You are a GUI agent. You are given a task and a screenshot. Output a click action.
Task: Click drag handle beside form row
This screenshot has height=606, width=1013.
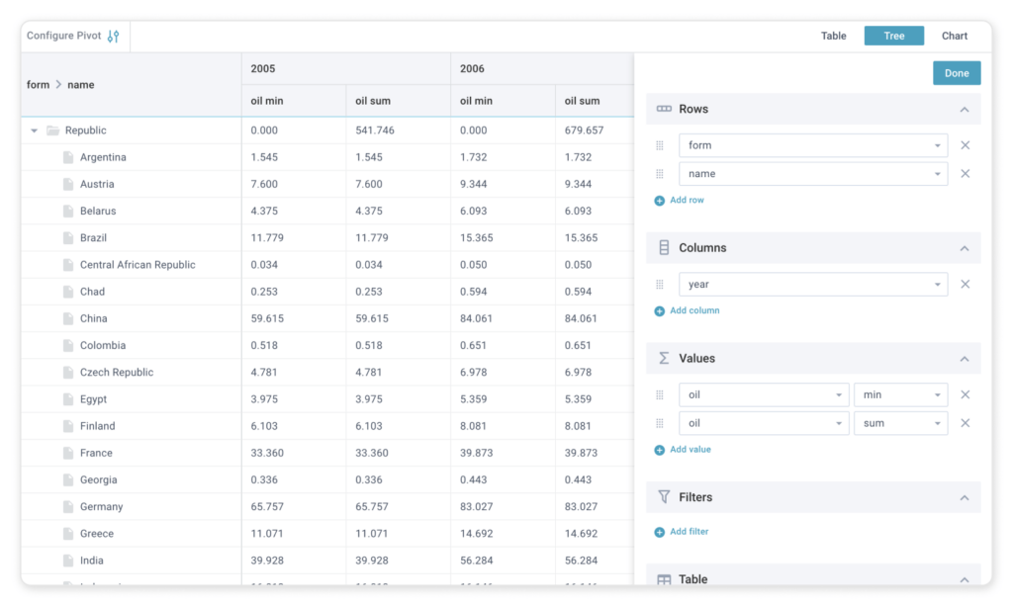click(x=660, y=145)
